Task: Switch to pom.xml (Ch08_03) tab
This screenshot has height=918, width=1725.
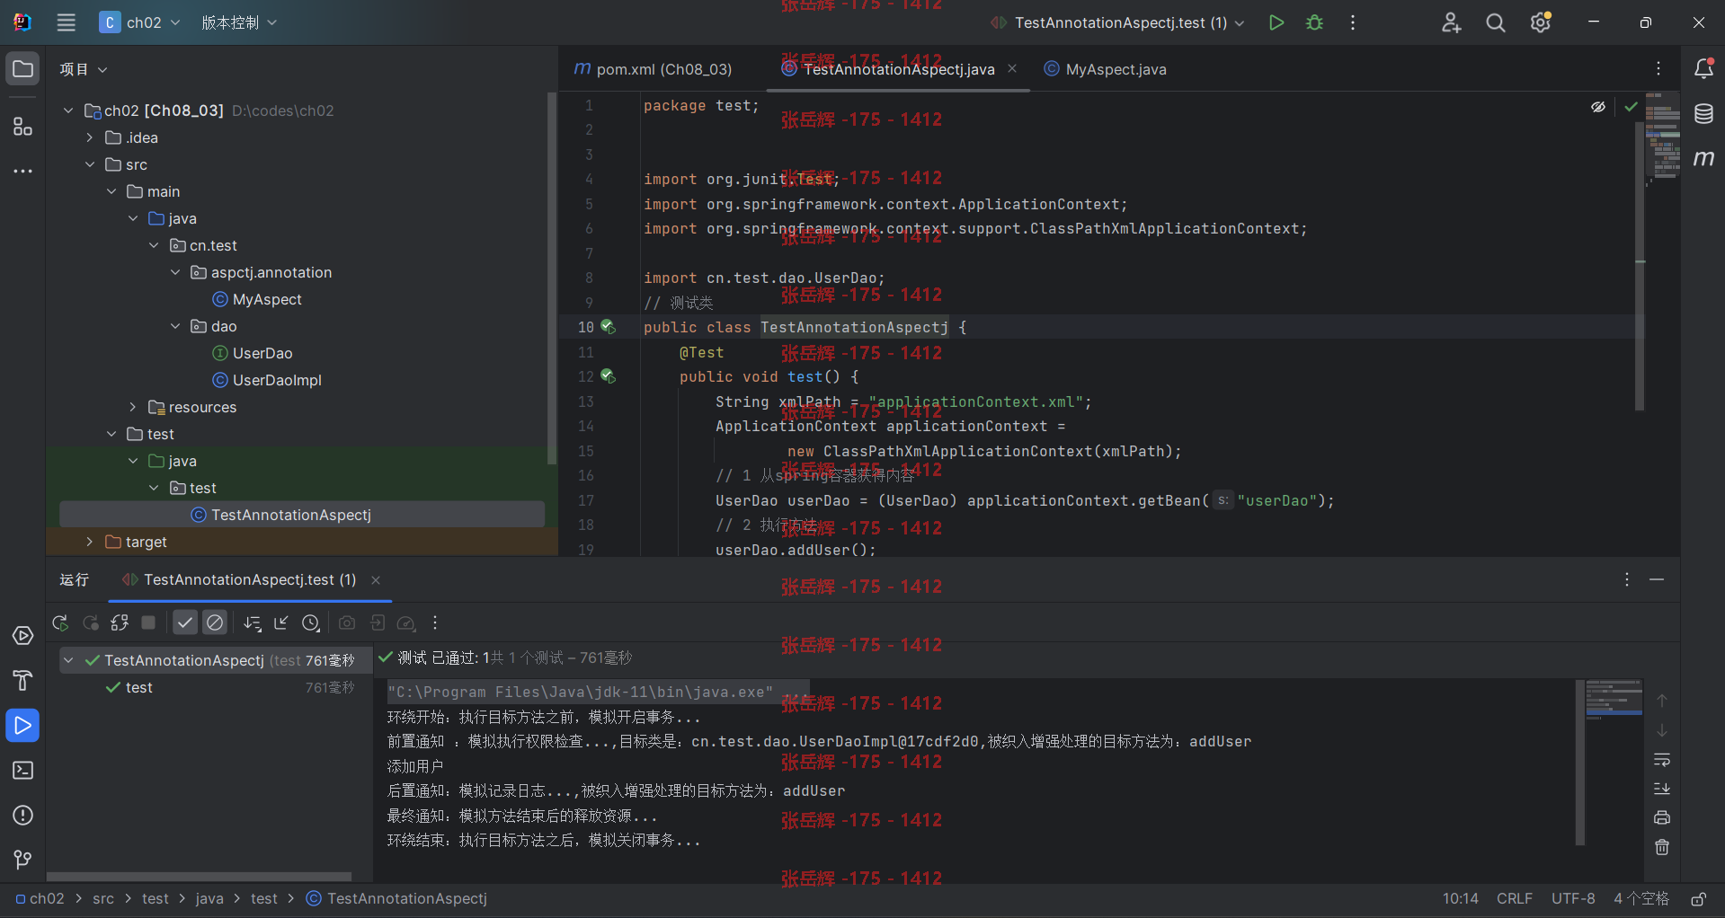Action: 654,69
